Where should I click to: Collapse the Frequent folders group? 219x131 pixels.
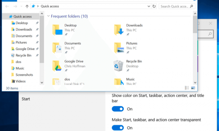[x=48, y=16]
